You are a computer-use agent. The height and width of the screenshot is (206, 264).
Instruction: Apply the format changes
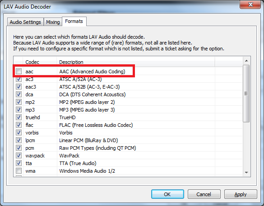pyautogui.click(x=241, y=194)
